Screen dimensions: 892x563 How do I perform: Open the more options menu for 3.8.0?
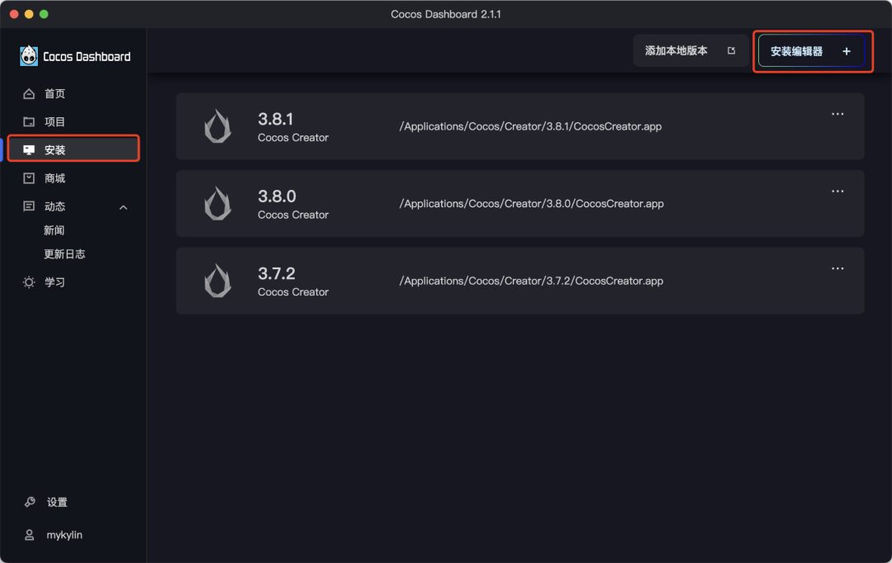837,192
